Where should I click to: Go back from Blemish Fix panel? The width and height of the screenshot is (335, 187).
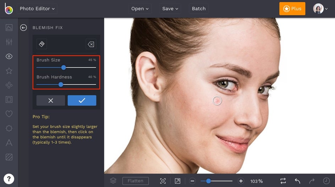tap(23, 28)
